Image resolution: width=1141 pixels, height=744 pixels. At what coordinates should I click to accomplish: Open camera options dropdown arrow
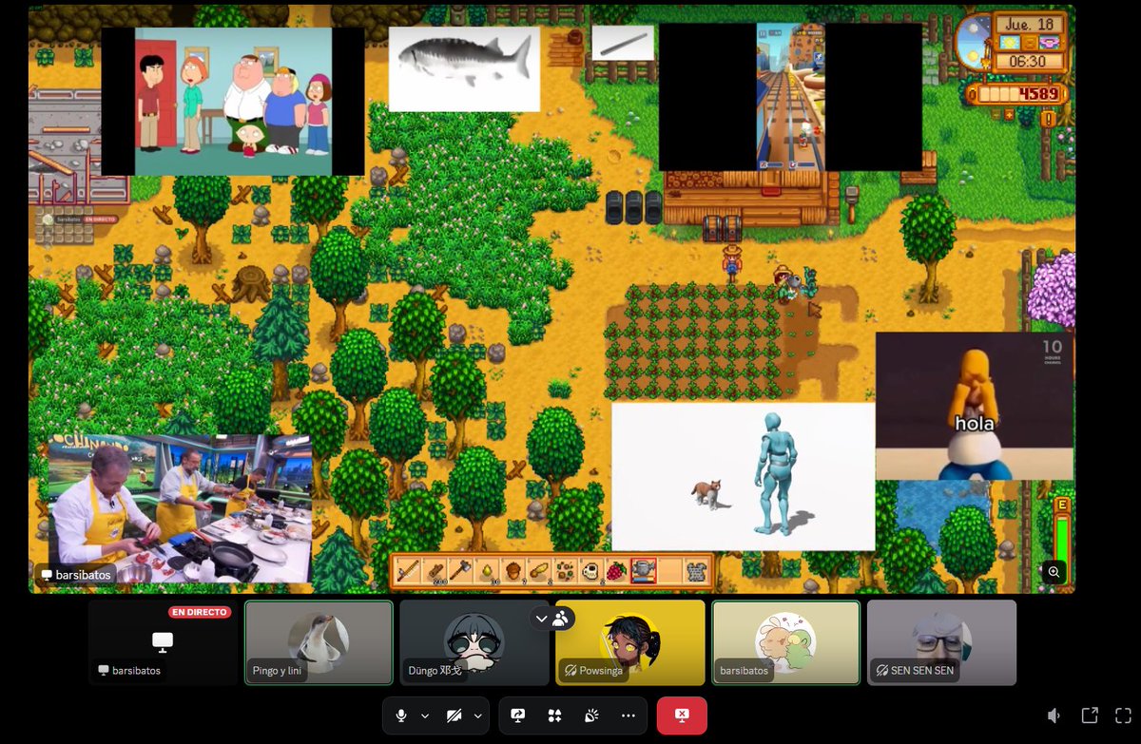point(477,715)
